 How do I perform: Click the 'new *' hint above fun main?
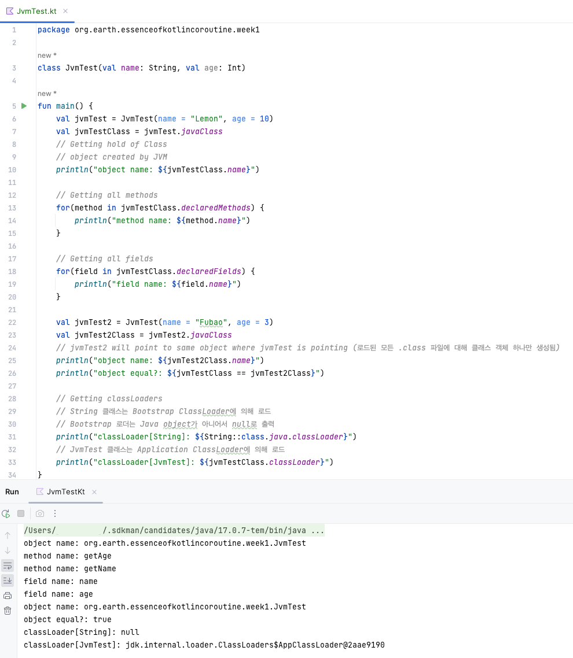click(x=47, y=94)
